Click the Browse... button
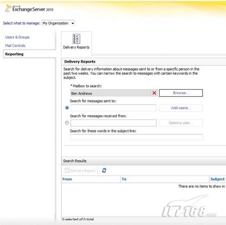The height and width of the screenshot is (225, 226). coord(181,93)
